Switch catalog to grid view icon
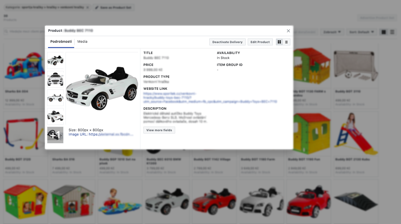 pyautogui.click(x=384, y=32)
